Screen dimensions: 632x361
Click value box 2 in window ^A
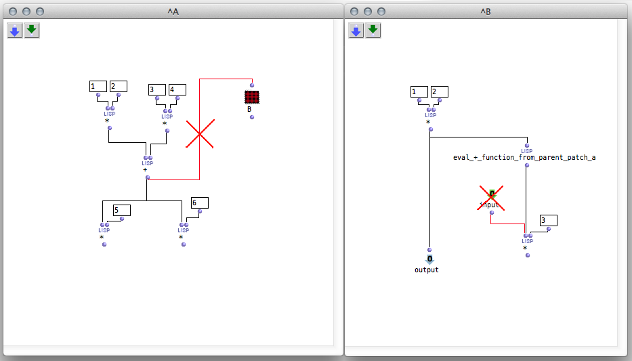(119, 86)
